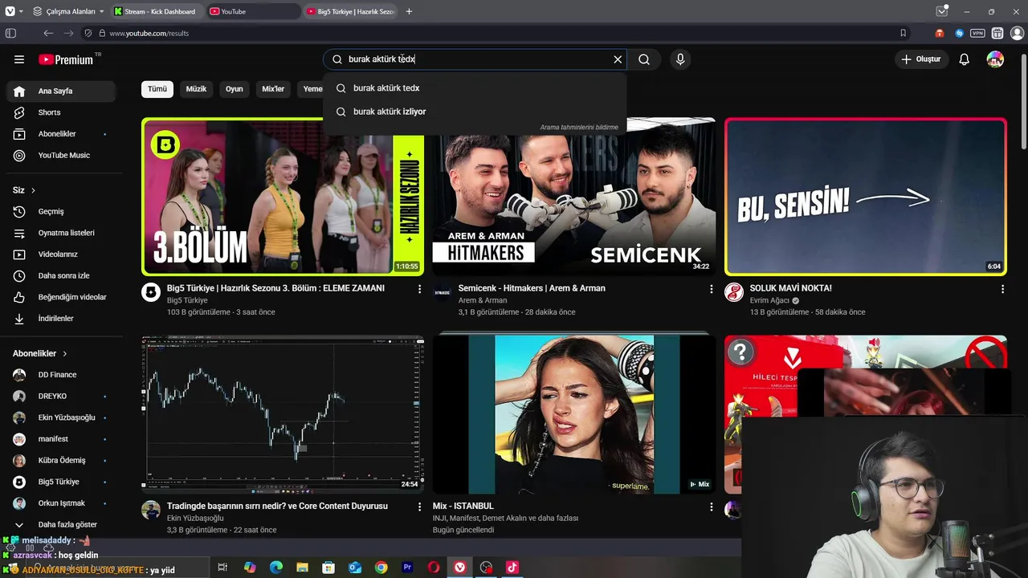
Task: Open manifest channel subscription
Action: pos(61,439)
